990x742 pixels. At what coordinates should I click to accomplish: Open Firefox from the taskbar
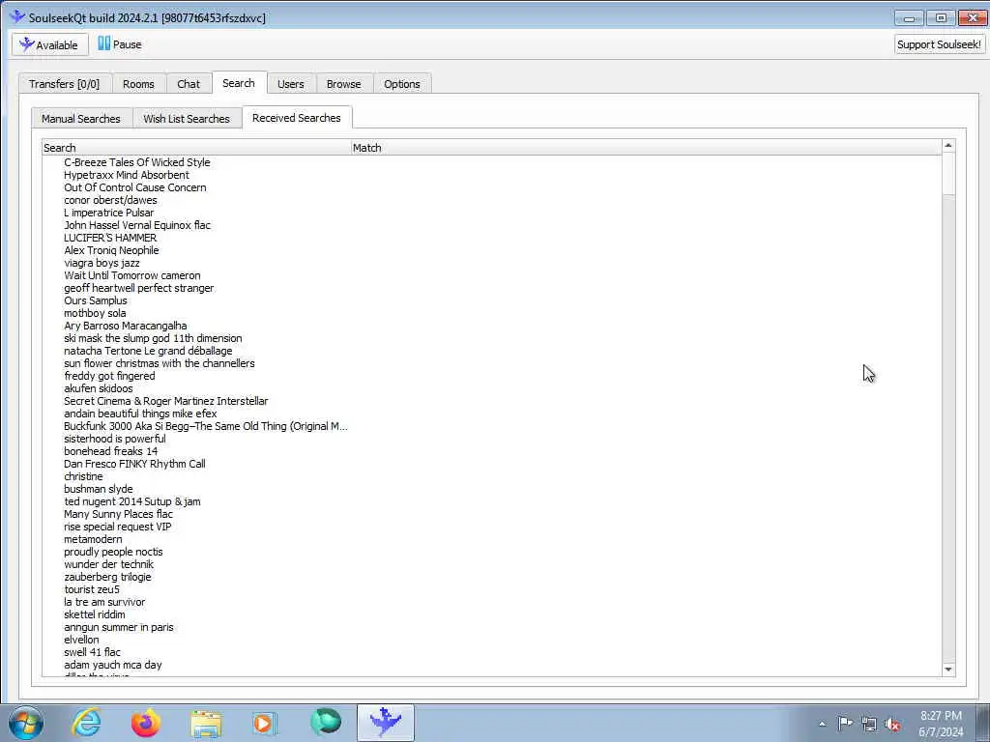(146, 723)
